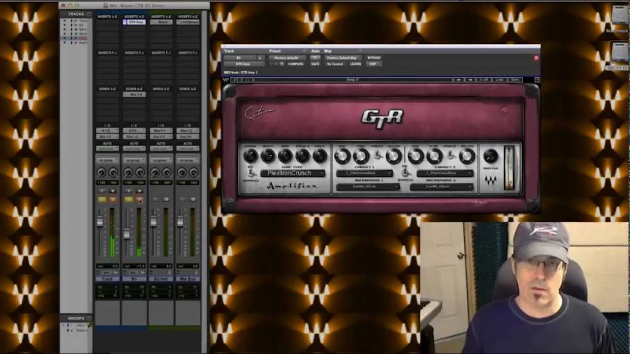Click the Mix Bus channel volume fader
630x354 pixels.
tap(180, 221)
